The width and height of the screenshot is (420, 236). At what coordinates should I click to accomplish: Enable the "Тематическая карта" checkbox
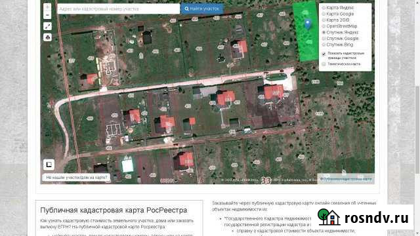[x=324, y=64]
